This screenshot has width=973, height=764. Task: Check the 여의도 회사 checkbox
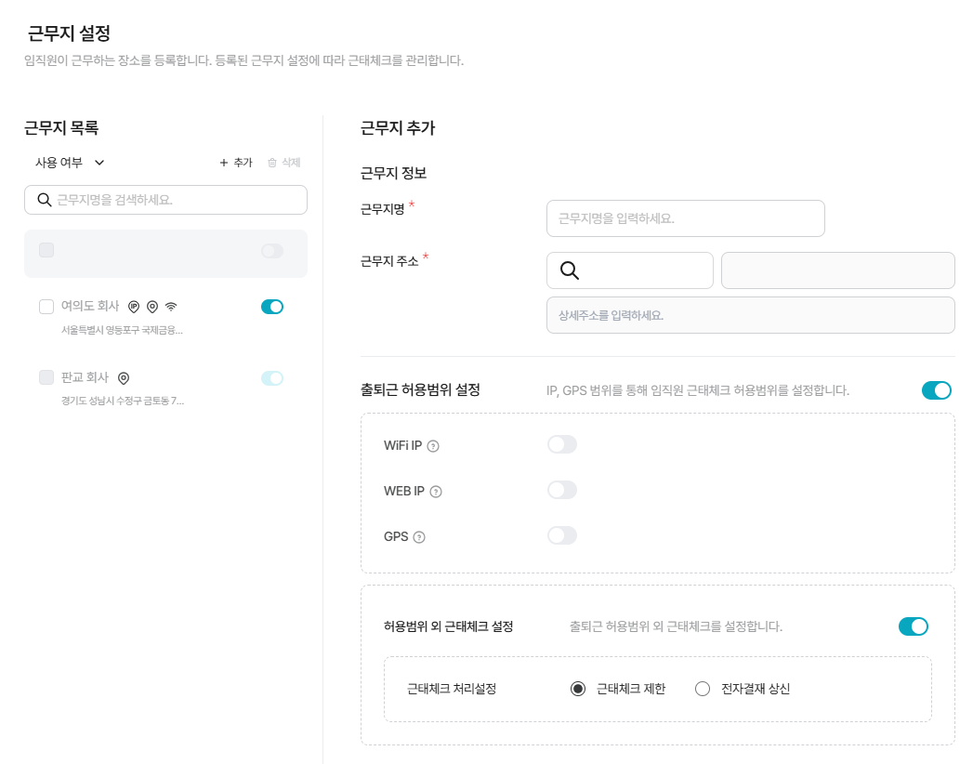pyautogui.click(x=46, y=307)
